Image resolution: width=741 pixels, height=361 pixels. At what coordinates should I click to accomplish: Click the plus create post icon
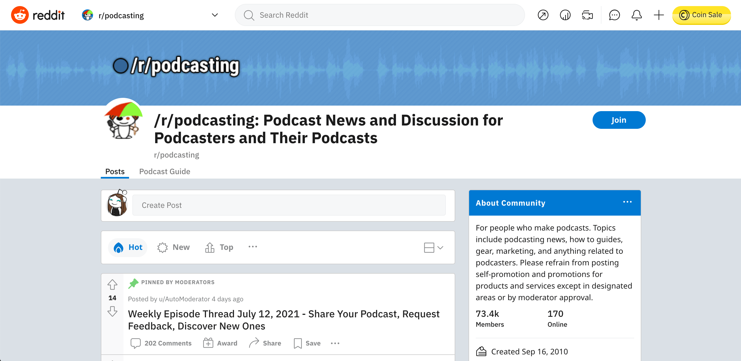[x=659, y=15]
